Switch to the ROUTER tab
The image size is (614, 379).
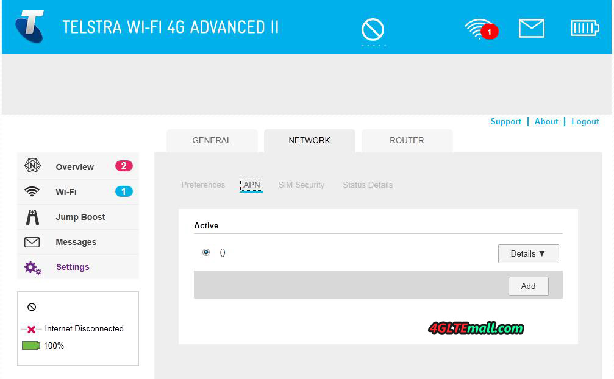[x=407, y=140]
